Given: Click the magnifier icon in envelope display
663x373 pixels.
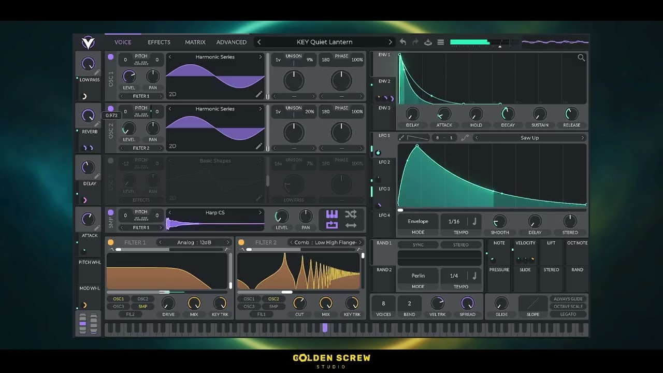Looking at the screenshot, I should 581,58.
